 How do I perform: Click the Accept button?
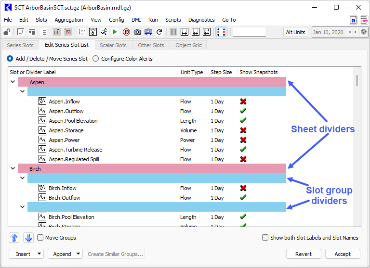pos(342,254)
